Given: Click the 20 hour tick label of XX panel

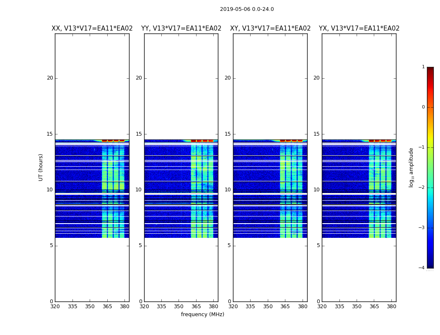Looking at the screenshot, I should click(50, 78).
